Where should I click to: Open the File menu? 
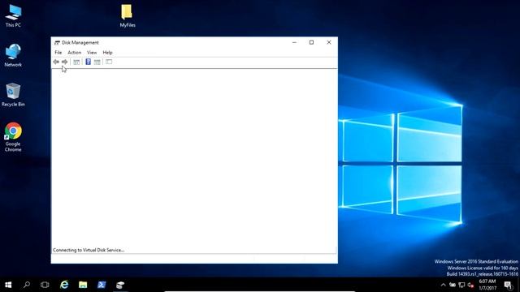click(58, 52)
